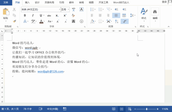Open the font dialog launcher (字体)
Viewport: 172px width, 112px height.
pyautogui.click(x=85, y=27)
